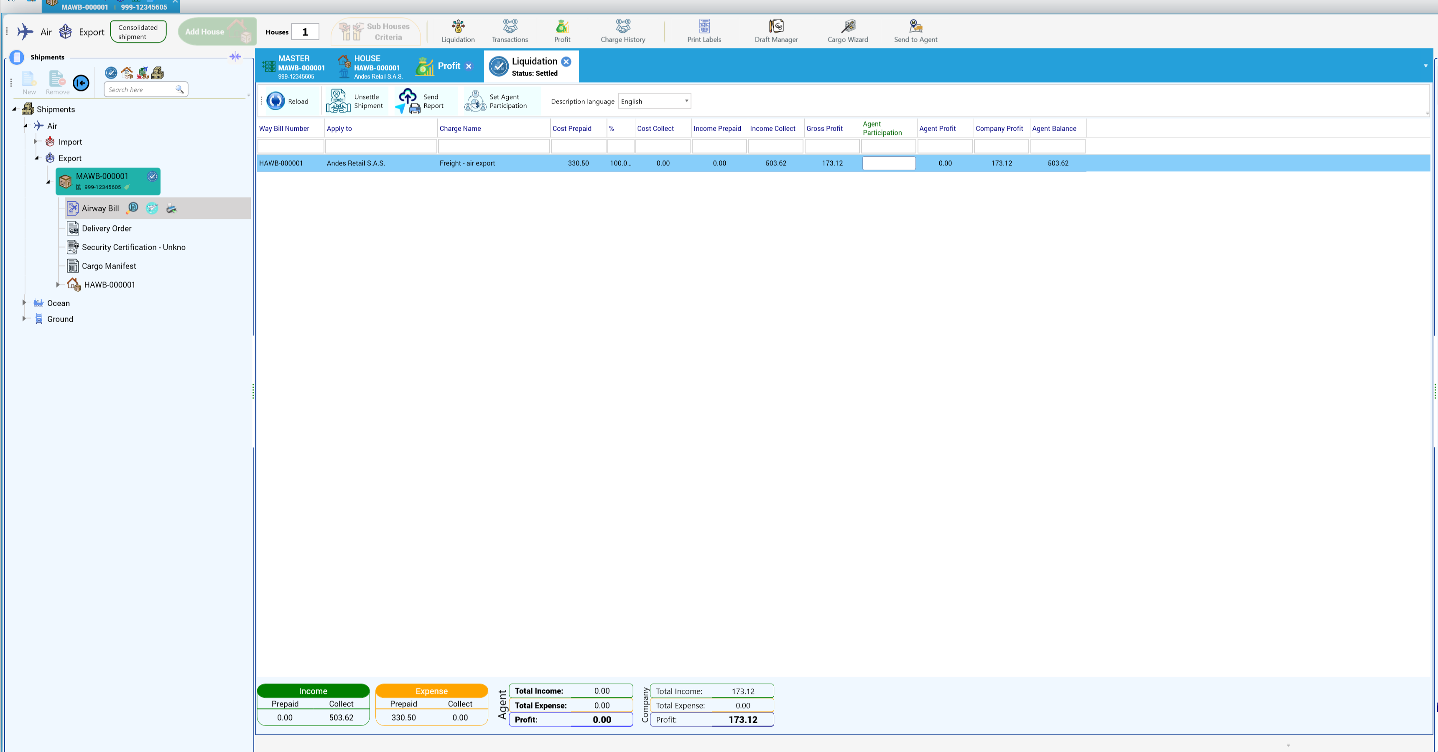Switch to the MASTER MAWB-000001 tab

pos(293,66)
